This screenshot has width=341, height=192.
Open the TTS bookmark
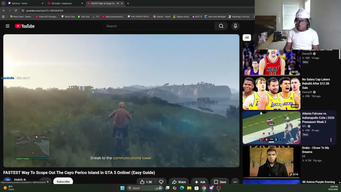[96, 17]
